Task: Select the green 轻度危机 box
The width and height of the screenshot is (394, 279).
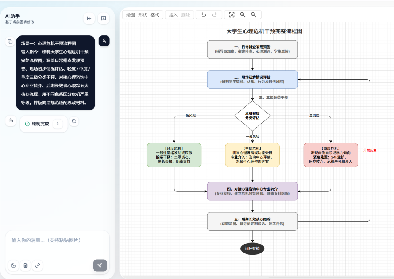Action: click(174, 155)
